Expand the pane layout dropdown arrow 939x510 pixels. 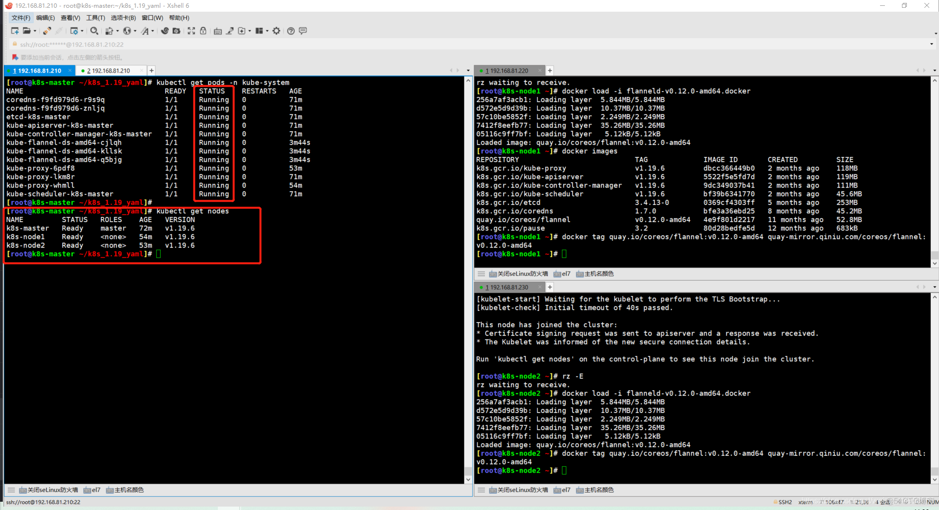tap(268, 31)
